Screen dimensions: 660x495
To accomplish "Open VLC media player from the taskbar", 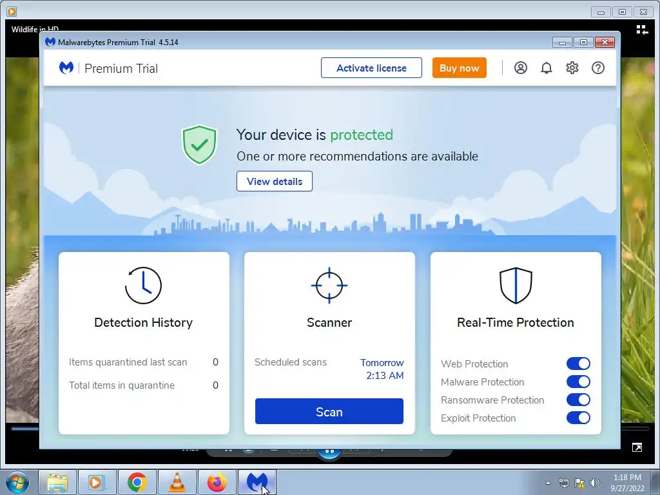I will pyautogui.click(x=177, y=482).
